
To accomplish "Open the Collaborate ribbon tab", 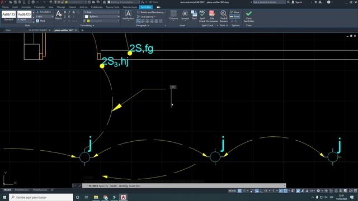I will [97, 7].
